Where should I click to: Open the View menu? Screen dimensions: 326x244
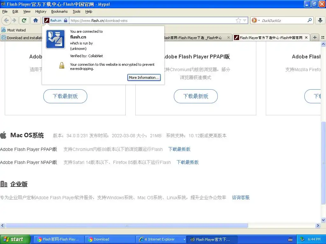[x=27, y=11]
